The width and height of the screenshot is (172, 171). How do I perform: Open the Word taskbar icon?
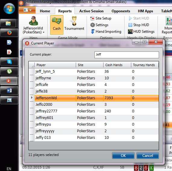[9, 90]
